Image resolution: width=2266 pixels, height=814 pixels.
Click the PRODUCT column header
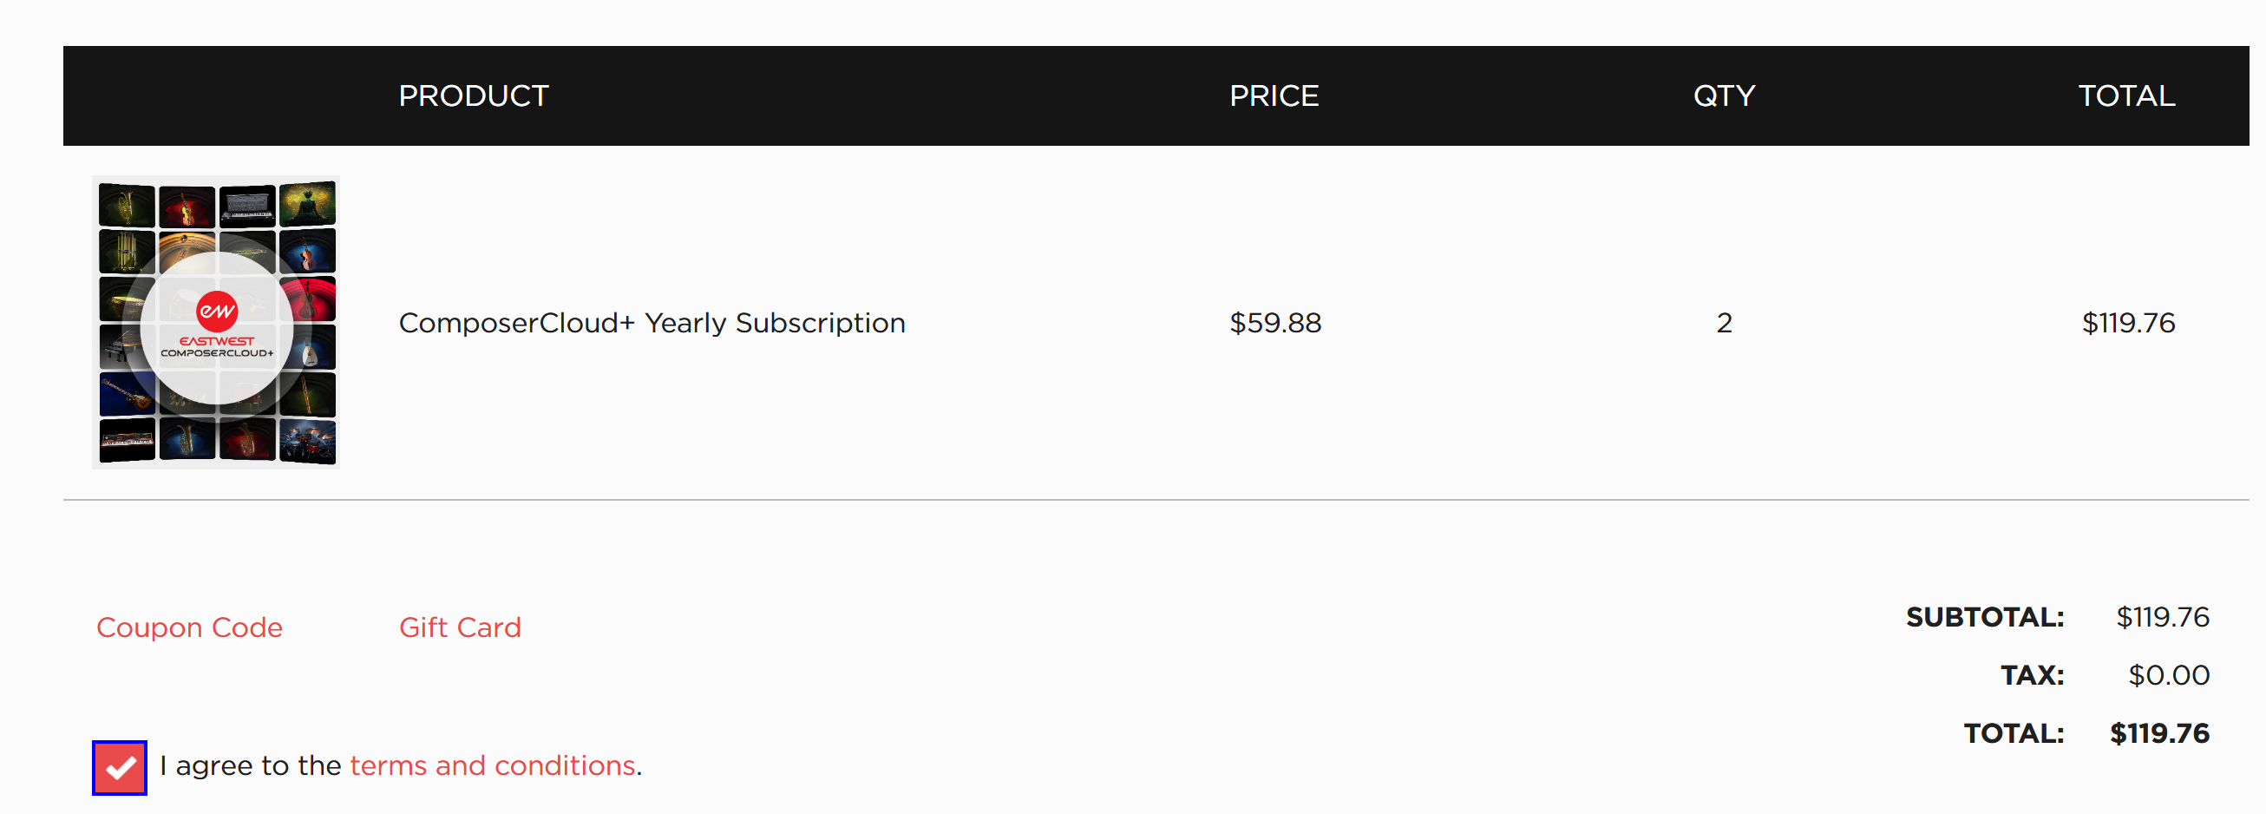(474, 96)
